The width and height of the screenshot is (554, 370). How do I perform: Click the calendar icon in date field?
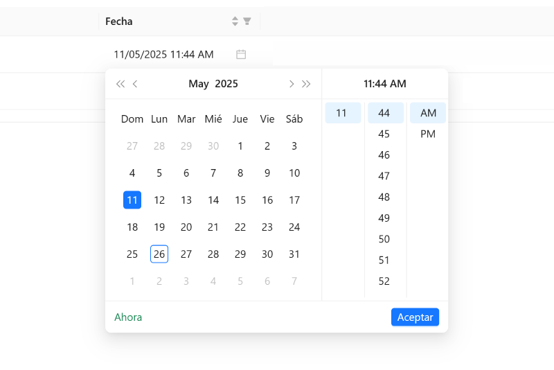tap(241, 54)
